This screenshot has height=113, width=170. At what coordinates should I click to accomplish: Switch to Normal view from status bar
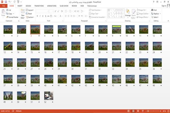(129, 111)
